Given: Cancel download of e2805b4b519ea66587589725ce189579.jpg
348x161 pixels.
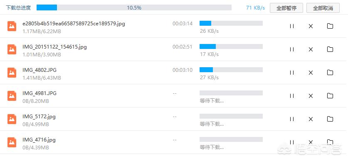Looking at the screenshot, I should (x=311, y=26).
